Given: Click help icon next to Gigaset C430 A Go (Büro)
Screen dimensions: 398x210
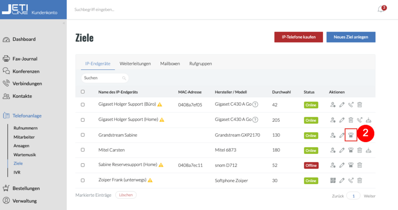Looking at the screenshot, I should click(x=255, y=105).
